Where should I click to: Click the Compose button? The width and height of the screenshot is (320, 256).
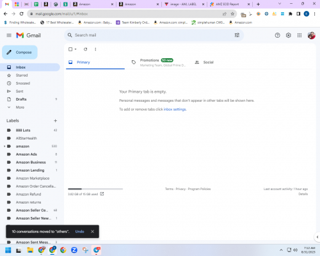point(20,52)
